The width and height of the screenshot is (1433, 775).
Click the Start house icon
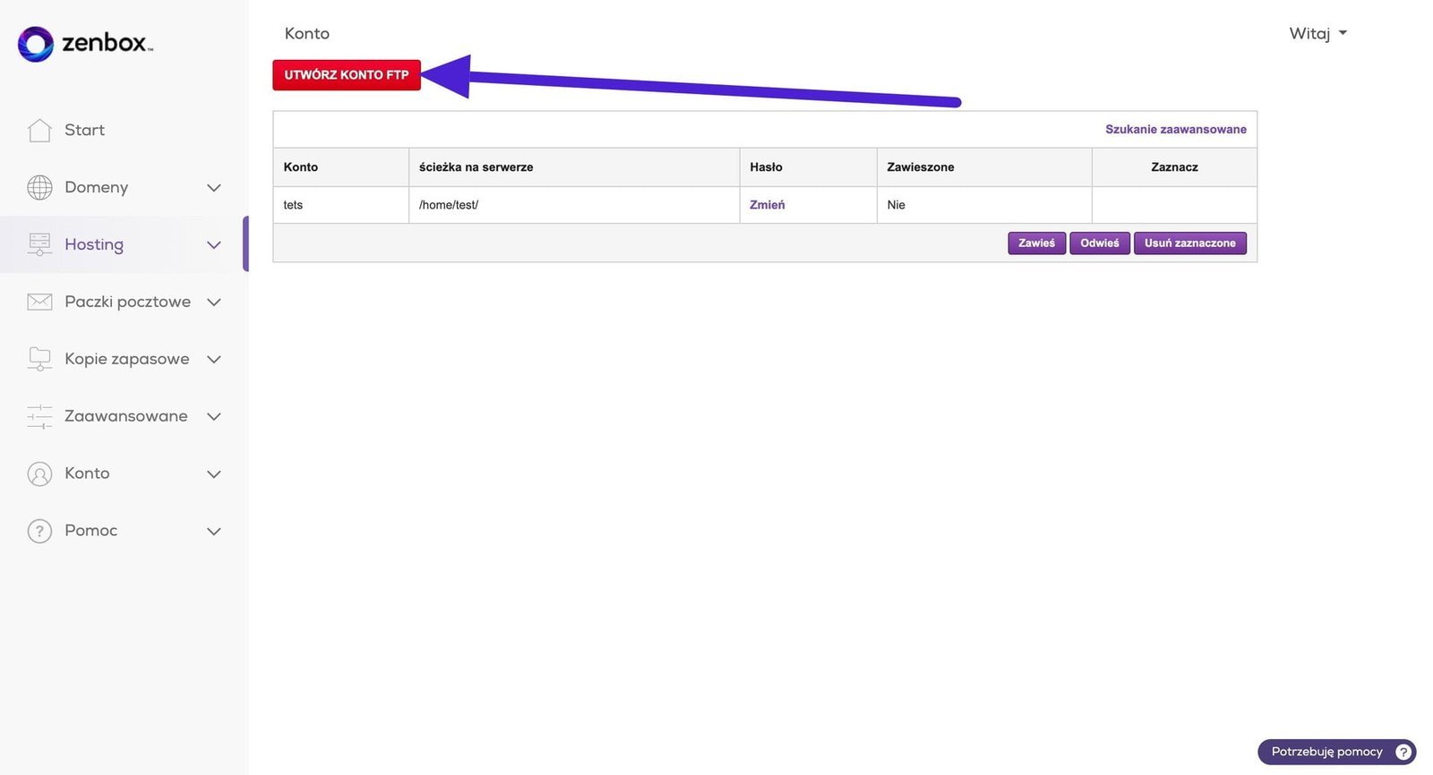click(39, 131)
